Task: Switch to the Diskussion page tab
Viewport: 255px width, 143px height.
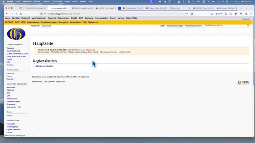Action: click(46, 26)
